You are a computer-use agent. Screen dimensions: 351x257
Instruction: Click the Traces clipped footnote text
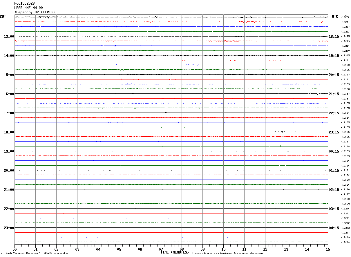[x=227, y=253]
